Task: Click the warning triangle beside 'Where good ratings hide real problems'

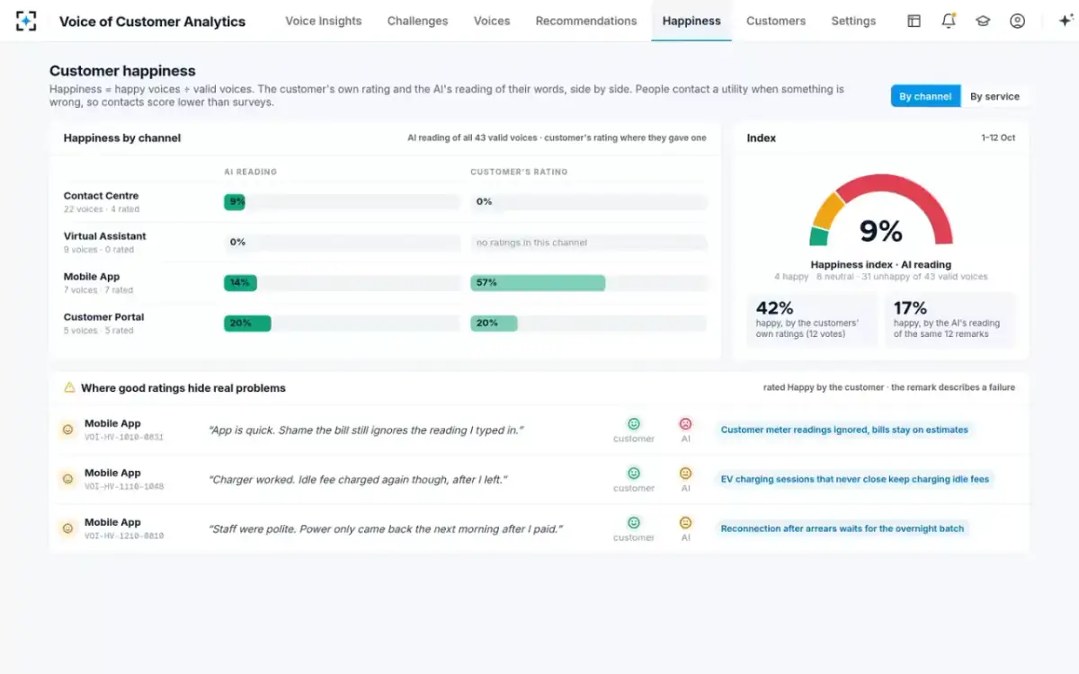Action: click(x=69, y=388)
